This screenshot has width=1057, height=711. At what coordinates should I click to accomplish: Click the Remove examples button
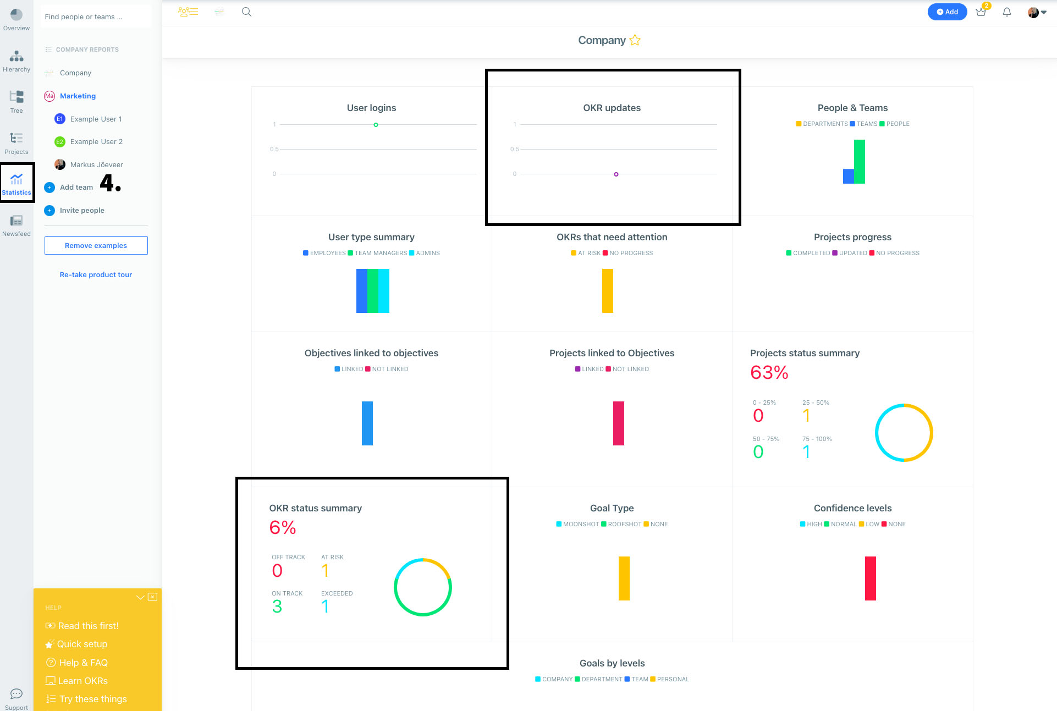click(x=96, y=245)
